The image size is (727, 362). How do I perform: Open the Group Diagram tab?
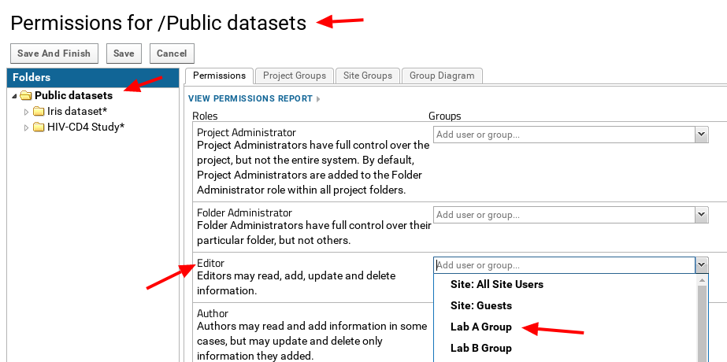tap(442, 76)
